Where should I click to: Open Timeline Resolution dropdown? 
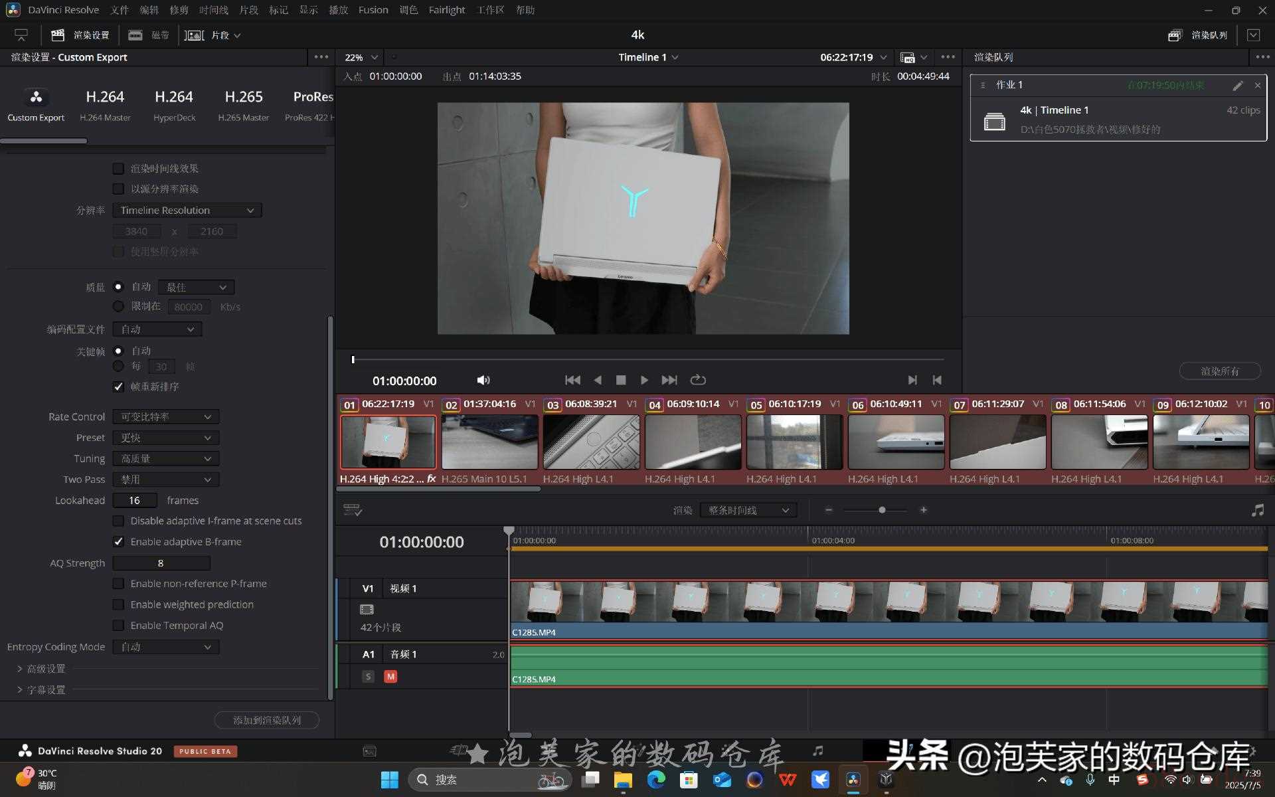[x=187, y=210]
